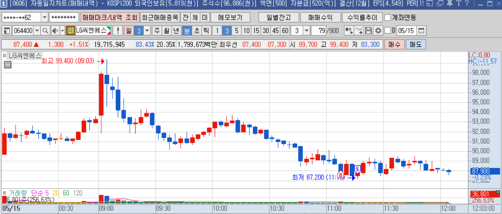Open chart settings gear icon

378,31
